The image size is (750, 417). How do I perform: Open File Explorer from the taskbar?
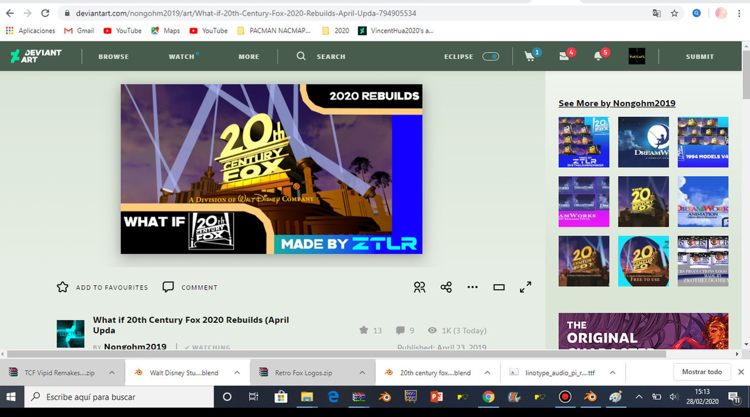point(307,397)
